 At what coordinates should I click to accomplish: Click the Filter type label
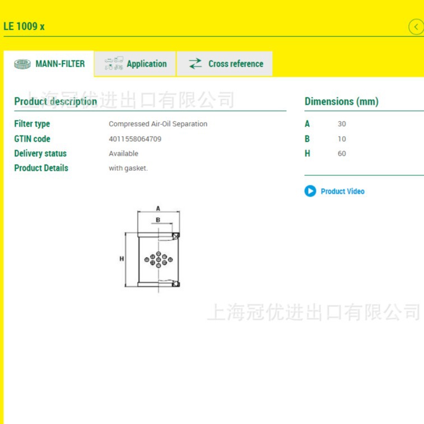point(32,124)
